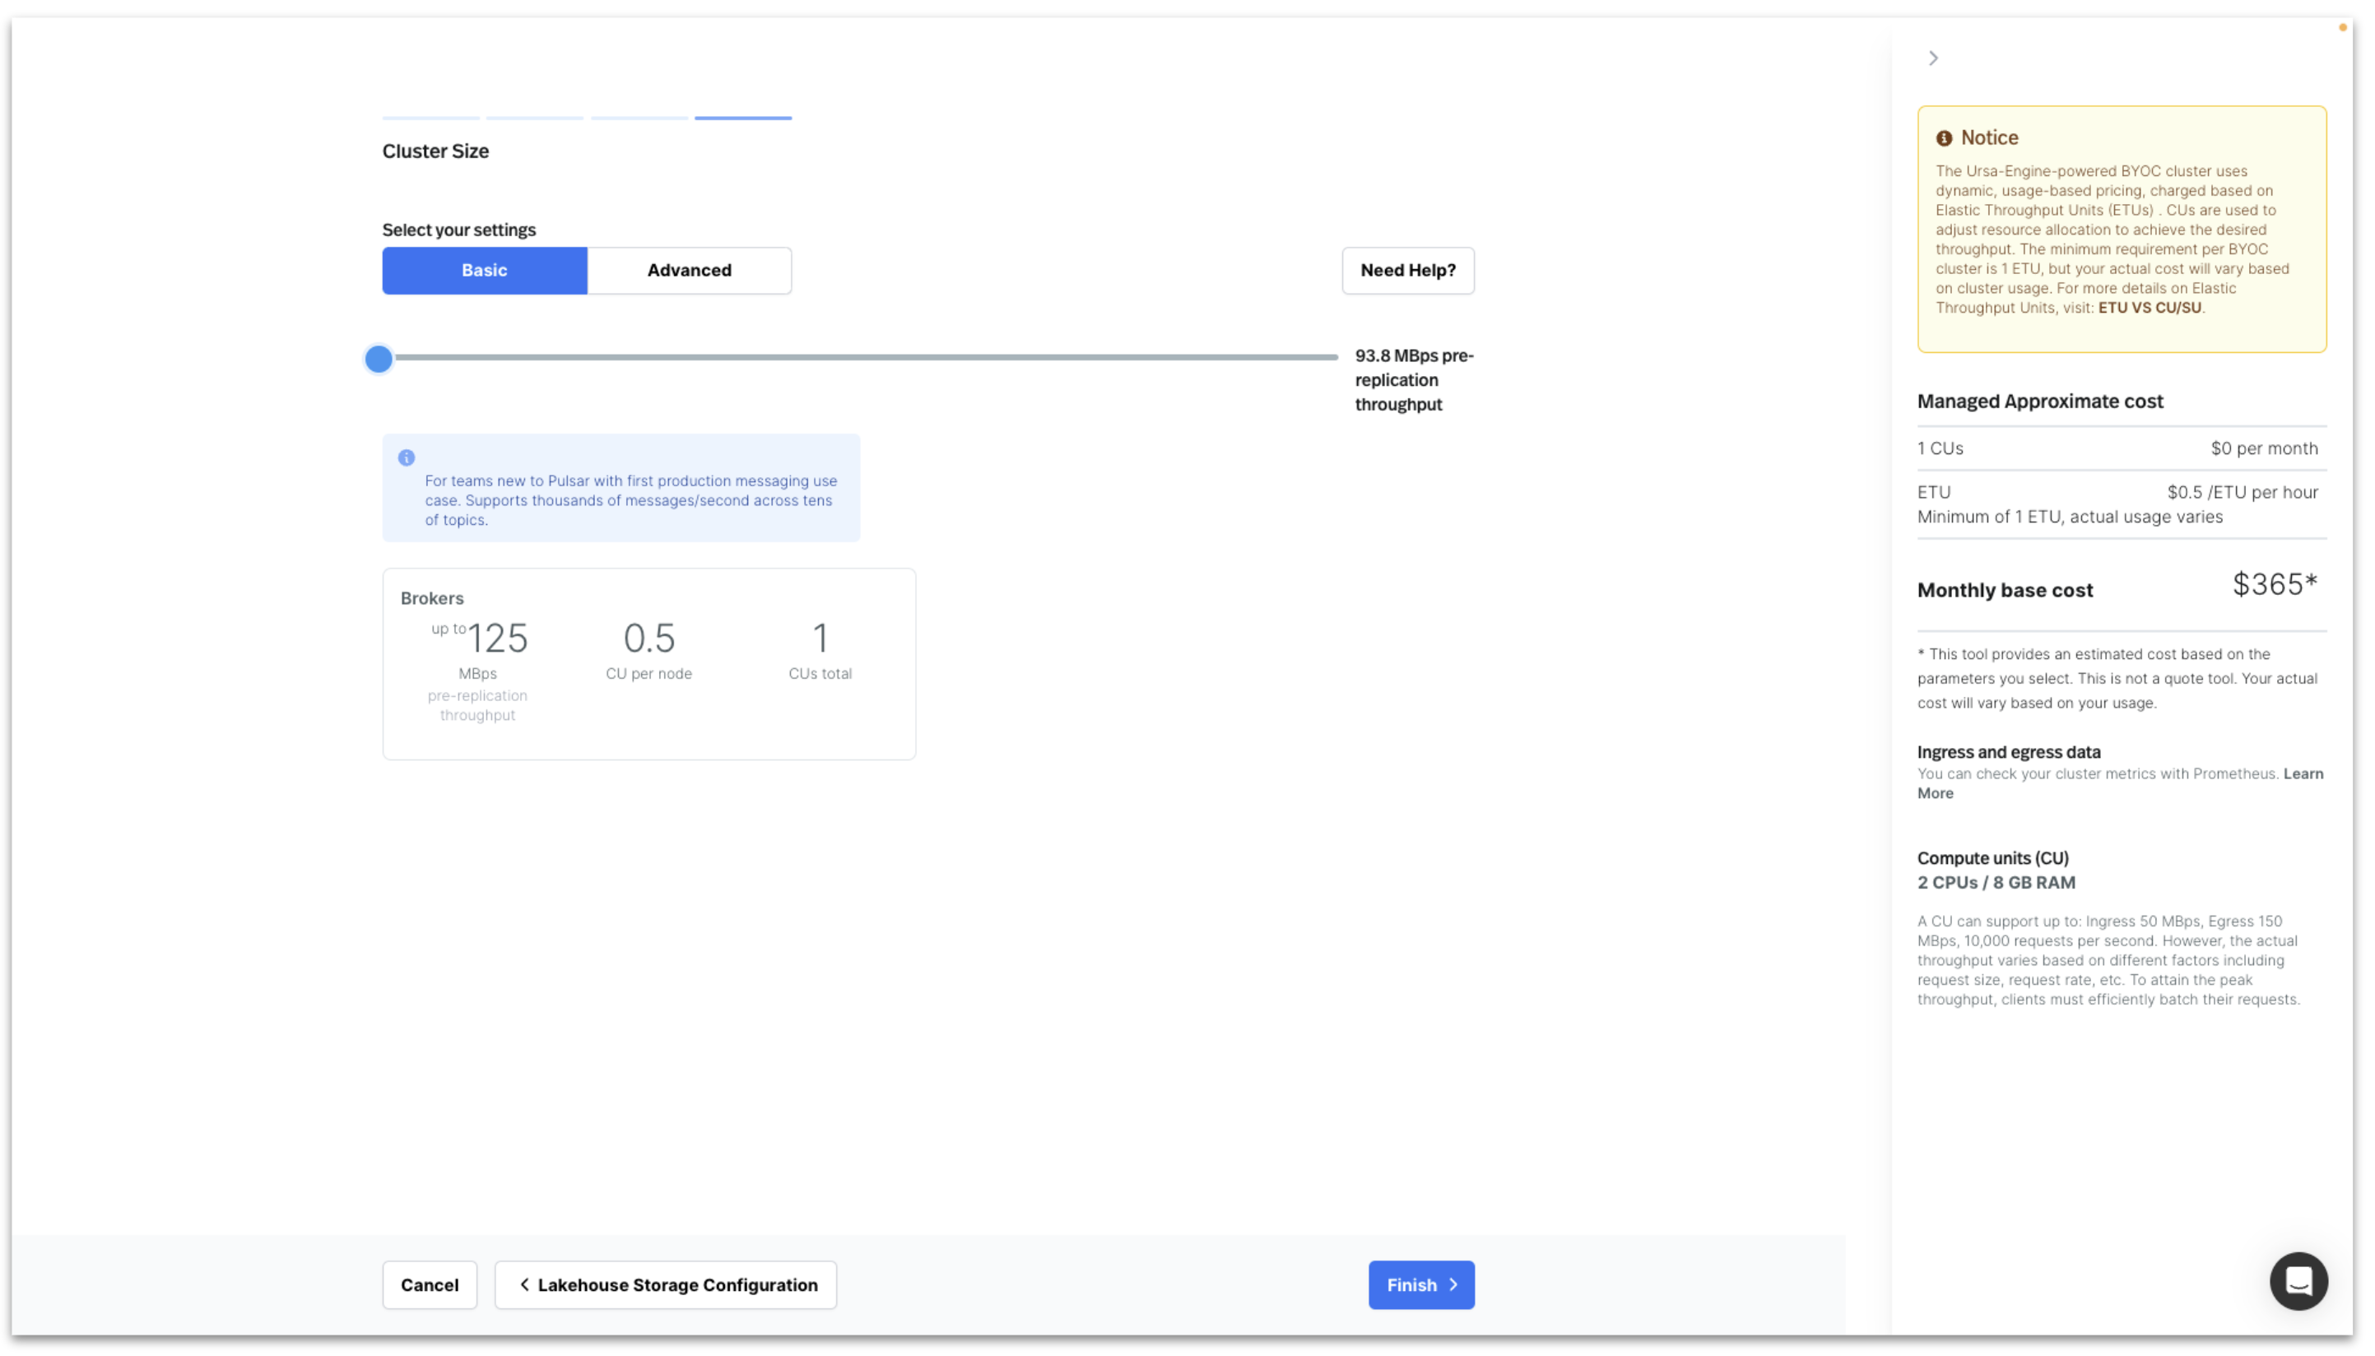Select the Basic settings tab
This screenshot has height=1356, width=2375.
pyautogui.click(x=485, y=270)
